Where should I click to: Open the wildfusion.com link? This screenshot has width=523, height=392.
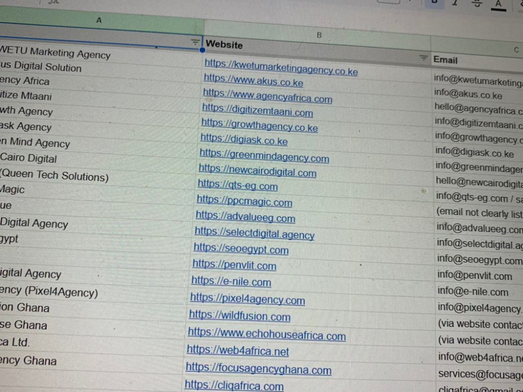point(240,315)
